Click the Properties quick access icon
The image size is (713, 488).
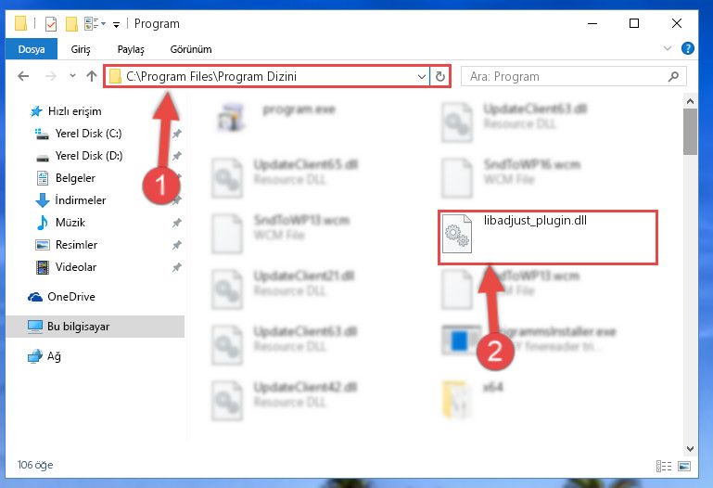(x=51, y=23)
